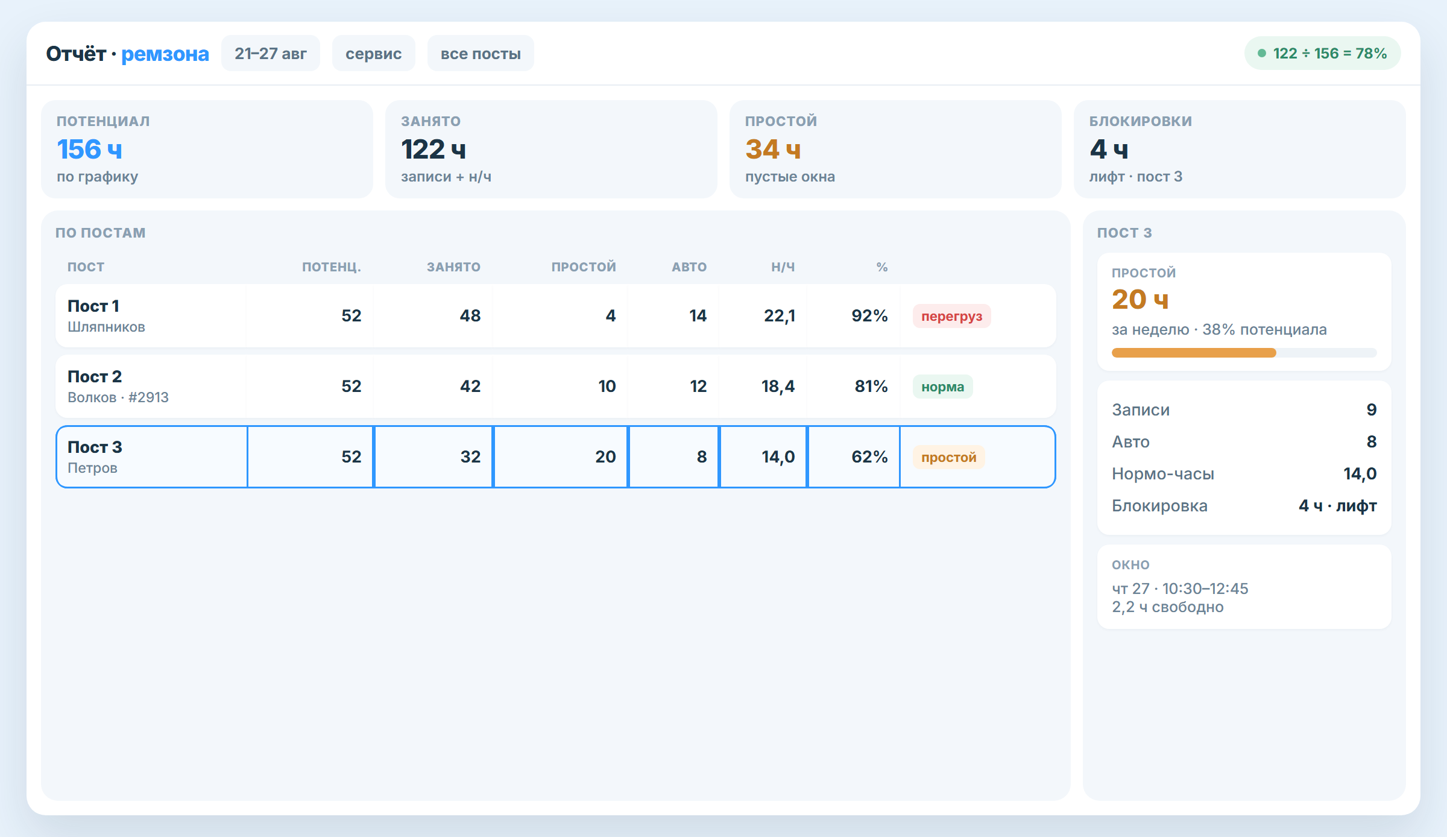The height and width of the screenshot is (837, 1447).
Task: Select the Пост 1 Шляпников row
Action: (x=555, y=316)
